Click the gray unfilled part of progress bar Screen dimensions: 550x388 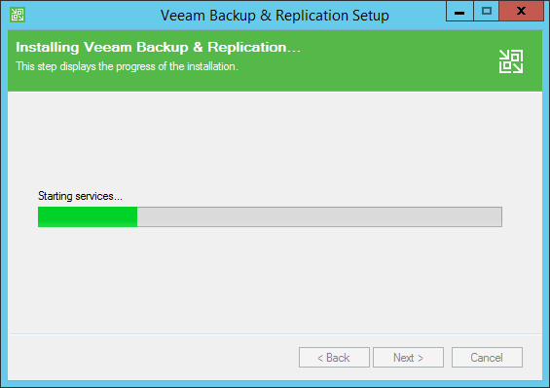click(x=319, y=216)
